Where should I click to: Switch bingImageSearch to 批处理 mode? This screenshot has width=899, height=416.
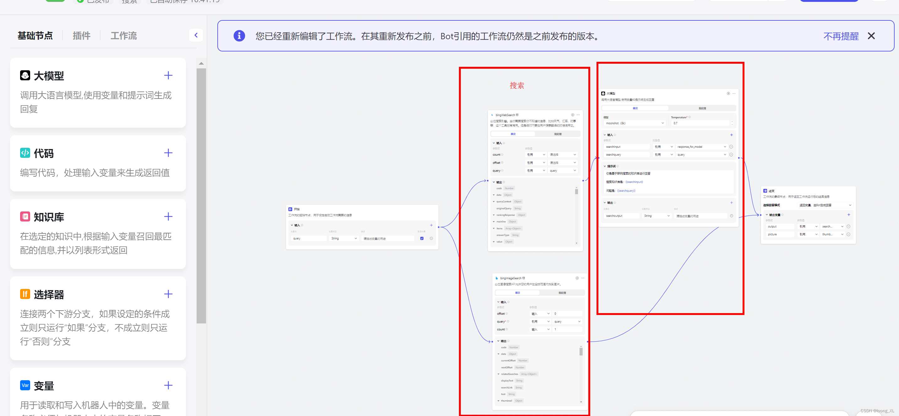pos(562,293)
